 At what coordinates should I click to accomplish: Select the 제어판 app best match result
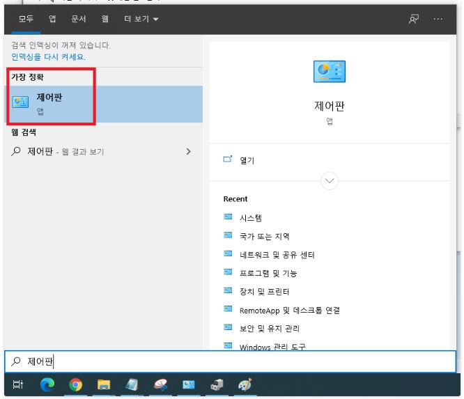[103, 104]
